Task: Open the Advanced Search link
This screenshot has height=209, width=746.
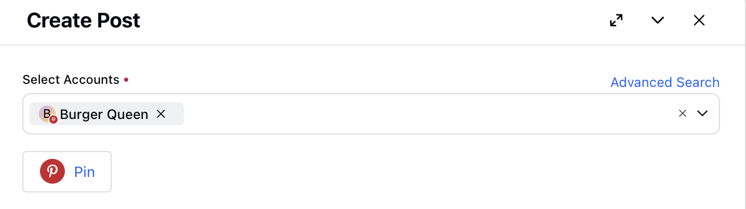Action: (665, 82)
